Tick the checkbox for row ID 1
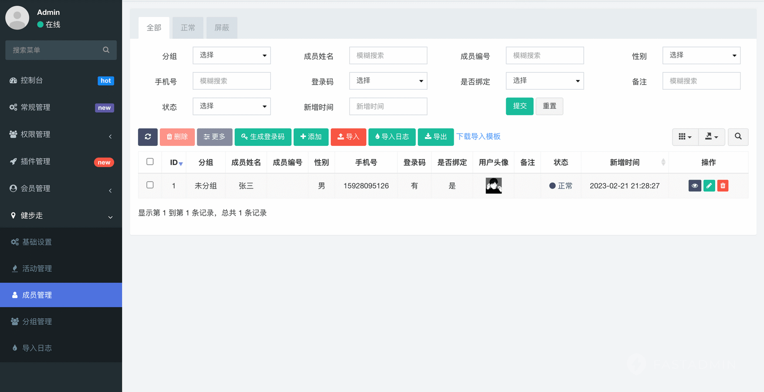764x392 pixels. (x=150, y=185)
